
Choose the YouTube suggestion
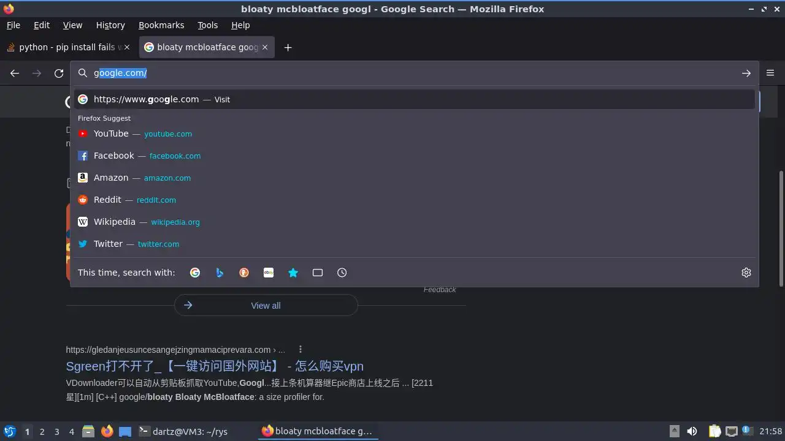click(415, 134)
